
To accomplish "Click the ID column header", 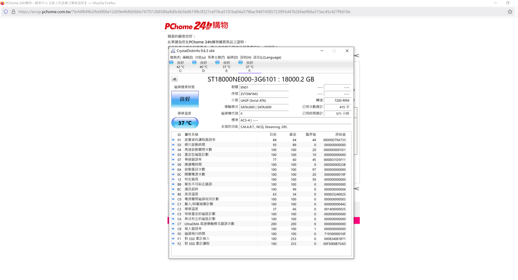I will (179, 135).
